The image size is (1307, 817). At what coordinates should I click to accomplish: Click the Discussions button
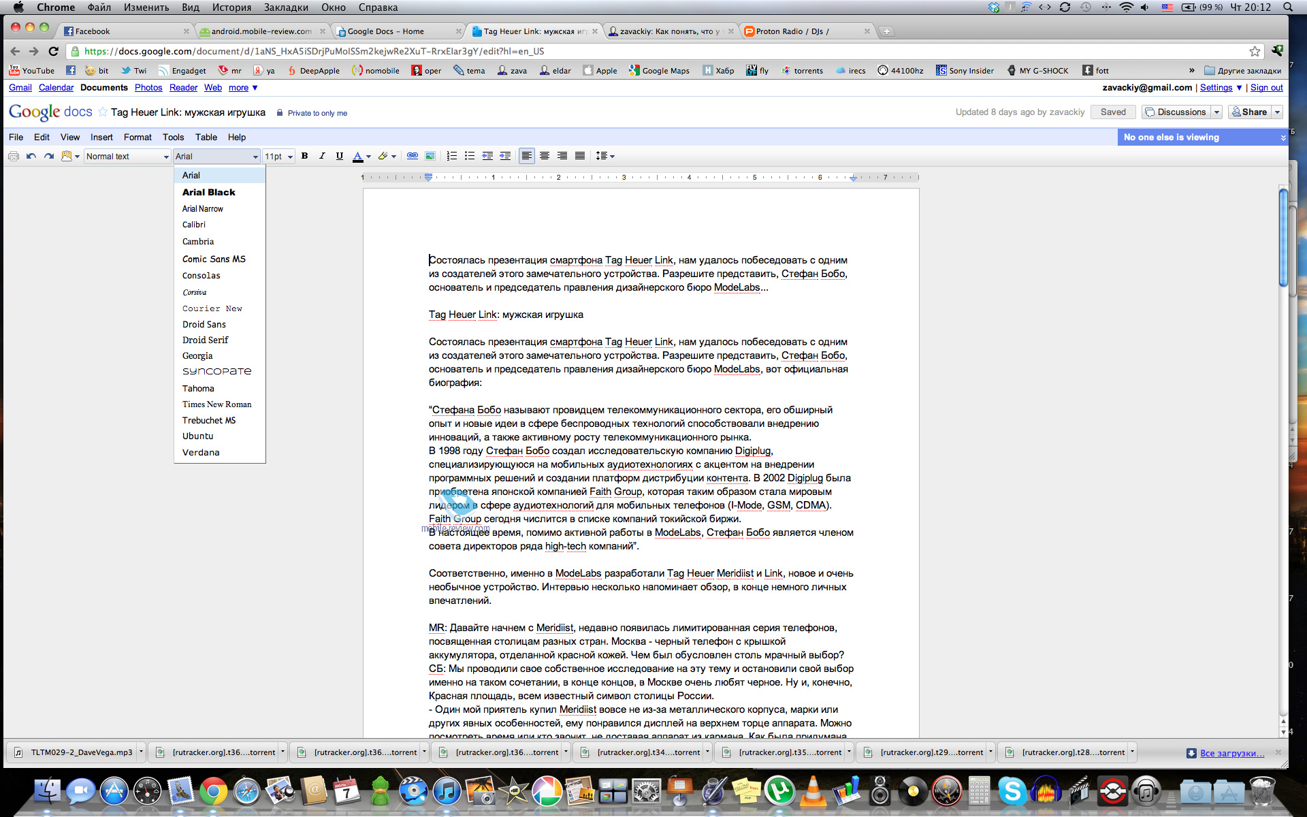tap(1176, 112)
